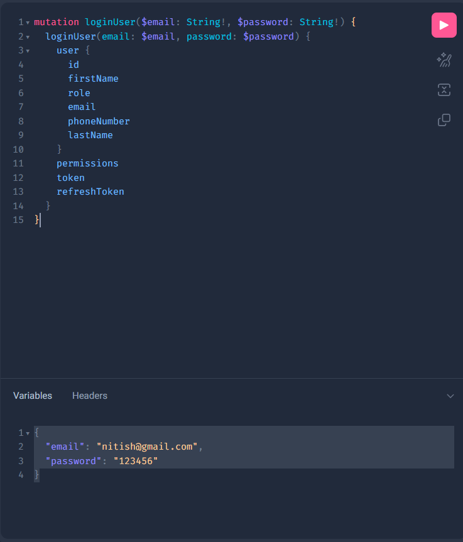Collapse the mutation block on line 1
The height and width of the screenshot is (542, 463).
click(x=28, y=23)
